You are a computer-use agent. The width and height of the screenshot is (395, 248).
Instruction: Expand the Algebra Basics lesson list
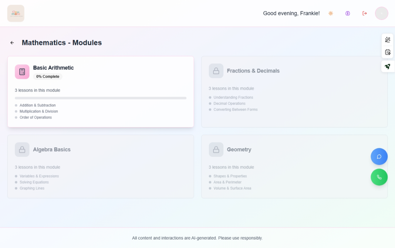[x=101, y=166]
